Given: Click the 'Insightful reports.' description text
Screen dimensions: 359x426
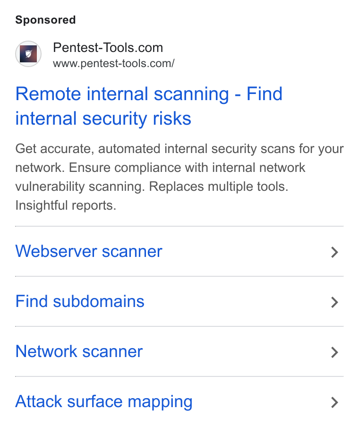Looking at the screenshot, I should pos(66,205).
